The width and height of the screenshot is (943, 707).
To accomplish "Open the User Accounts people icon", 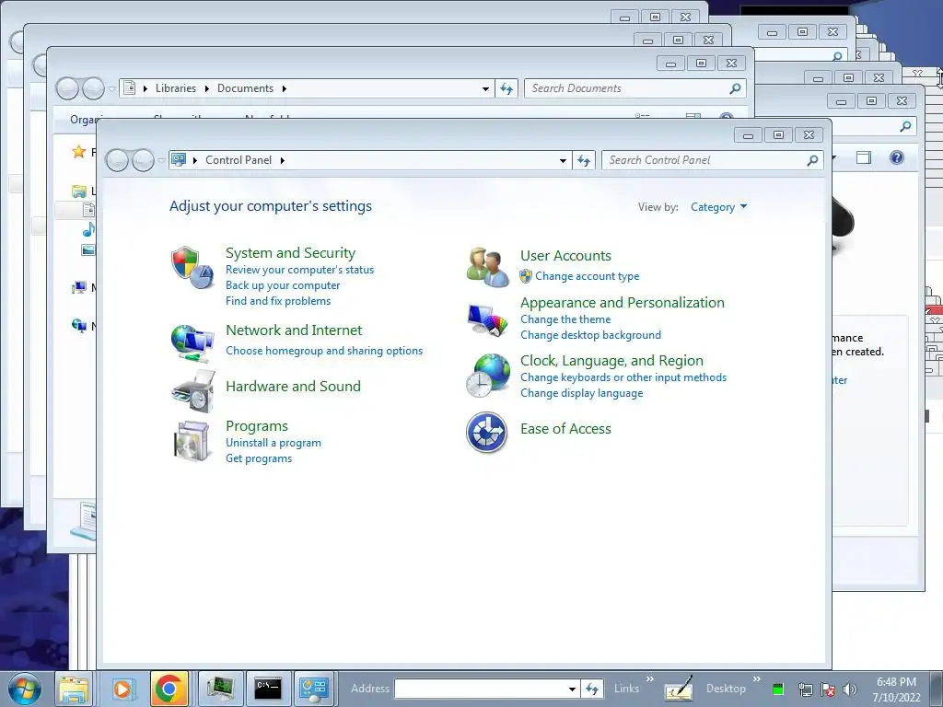I will point(488,268).
